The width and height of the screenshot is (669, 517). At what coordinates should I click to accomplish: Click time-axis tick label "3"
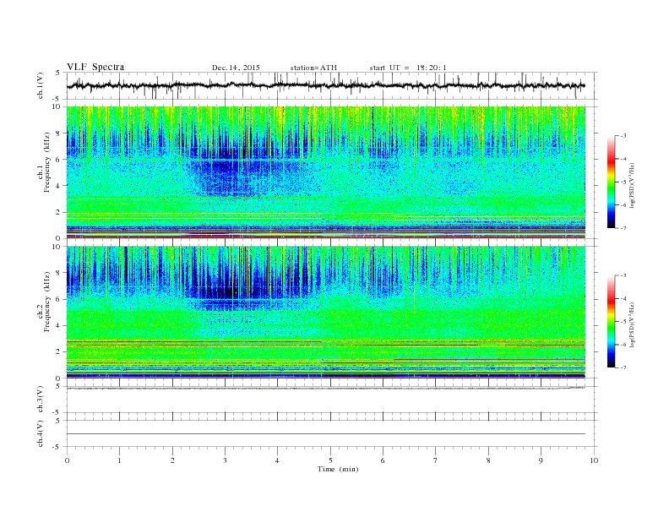[x=225, y=460]
